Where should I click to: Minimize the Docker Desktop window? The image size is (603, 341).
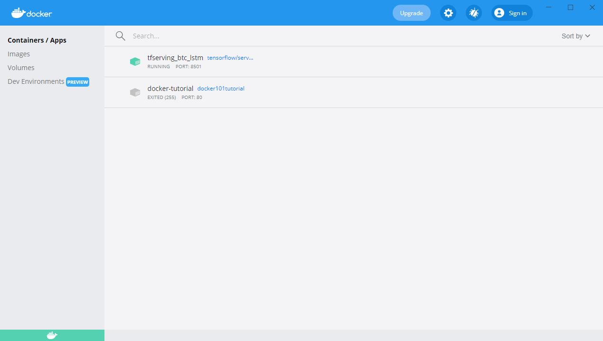click(549, 7)
